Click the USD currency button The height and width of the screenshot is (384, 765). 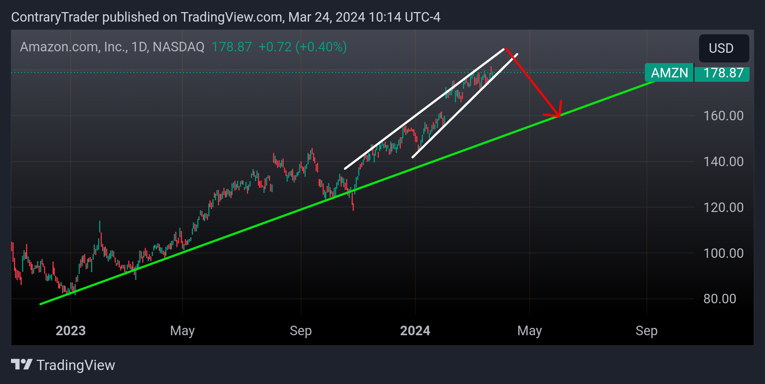(724, 48)
